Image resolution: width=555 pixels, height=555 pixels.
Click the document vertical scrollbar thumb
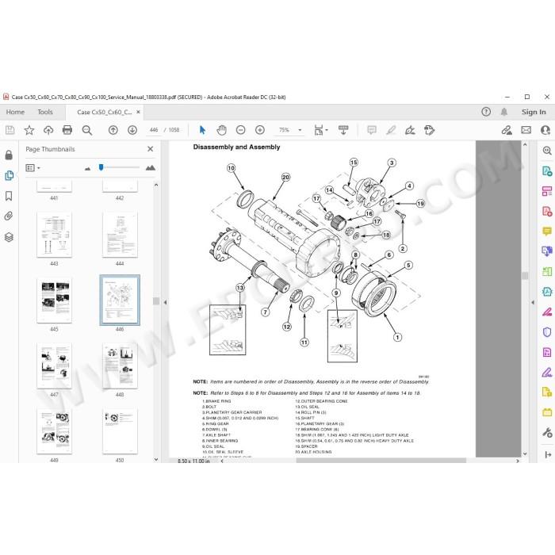click(525, 275)
